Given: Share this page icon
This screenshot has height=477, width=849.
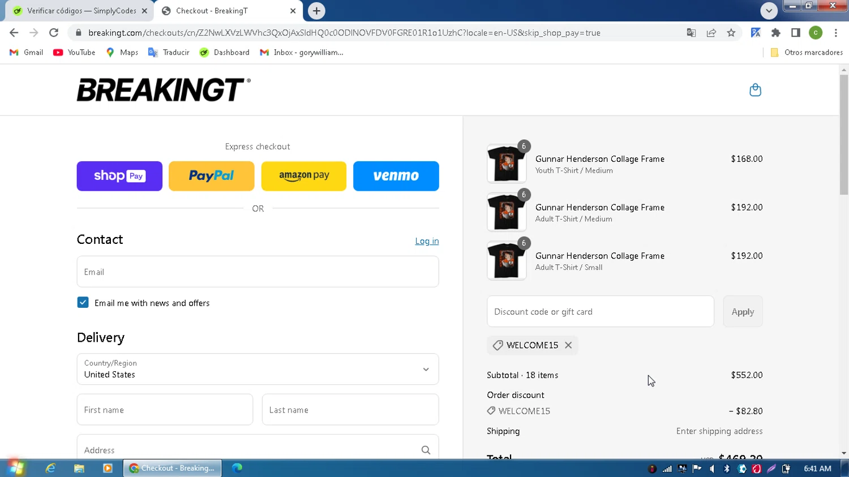Looking at the screenshot, I should click(711, 33).
